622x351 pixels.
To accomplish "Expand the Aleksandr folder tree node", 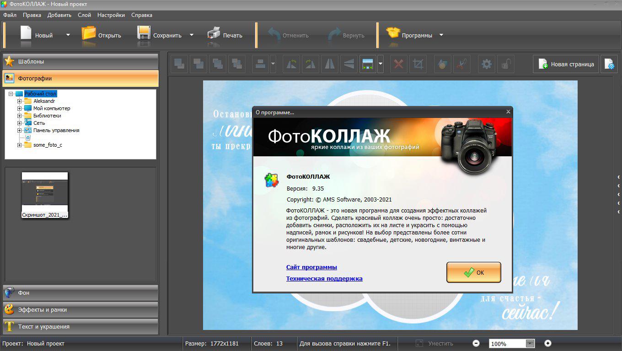I will pos(20,101).
